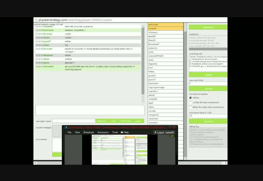Click the green button below the coaching info box
Image resolution: width=263 pixels, height=181 pixels.
click(208, 75)
